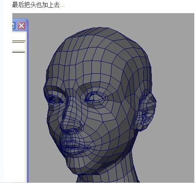This screenshot has width=196, height=183.
Task: Click the partially visible maximize button
Action: tap(14, 26)
